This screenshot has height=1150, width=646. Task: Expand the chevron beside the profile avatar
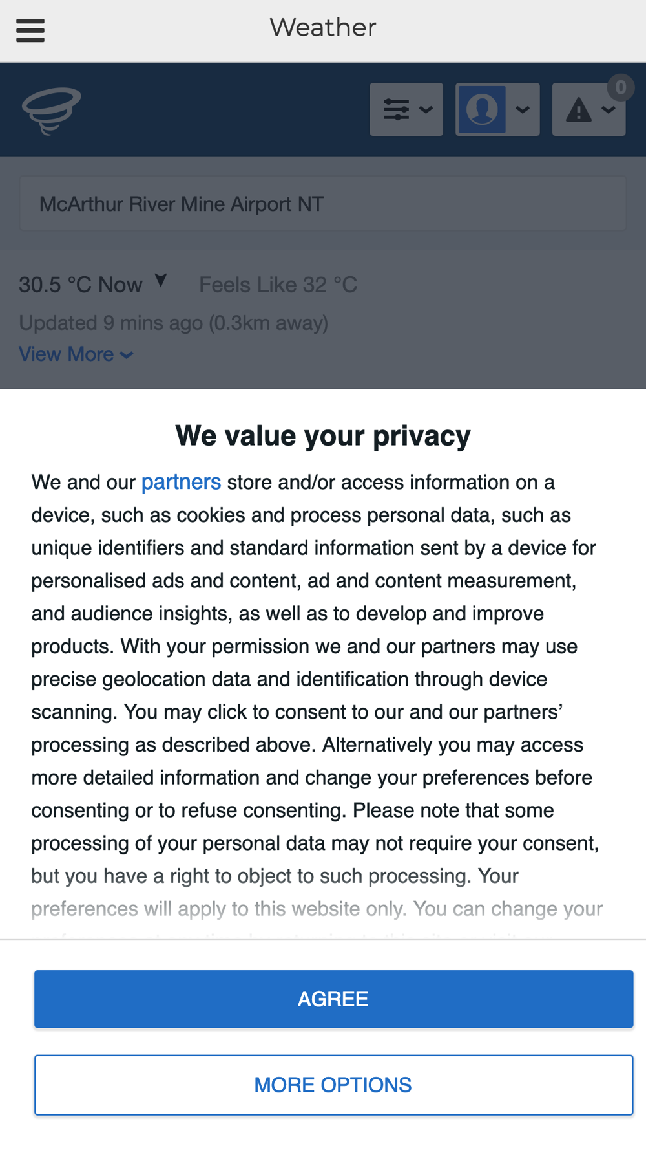(x=523, y=109)
